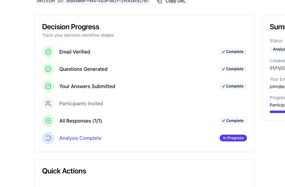Open the Participants Invited stage row
This screenshot has height=187, width=285.
[x=81, y=104]
